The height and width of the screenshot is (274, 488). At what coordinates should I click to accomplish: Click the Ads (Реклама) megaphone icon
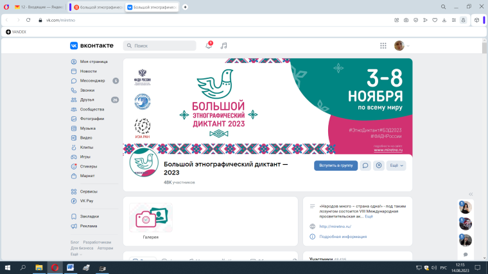point(74,226)
